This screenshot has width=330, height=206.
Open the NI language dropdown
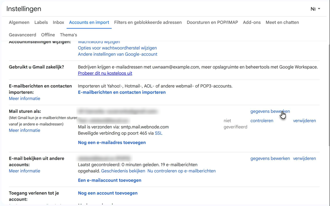[315, 9]
